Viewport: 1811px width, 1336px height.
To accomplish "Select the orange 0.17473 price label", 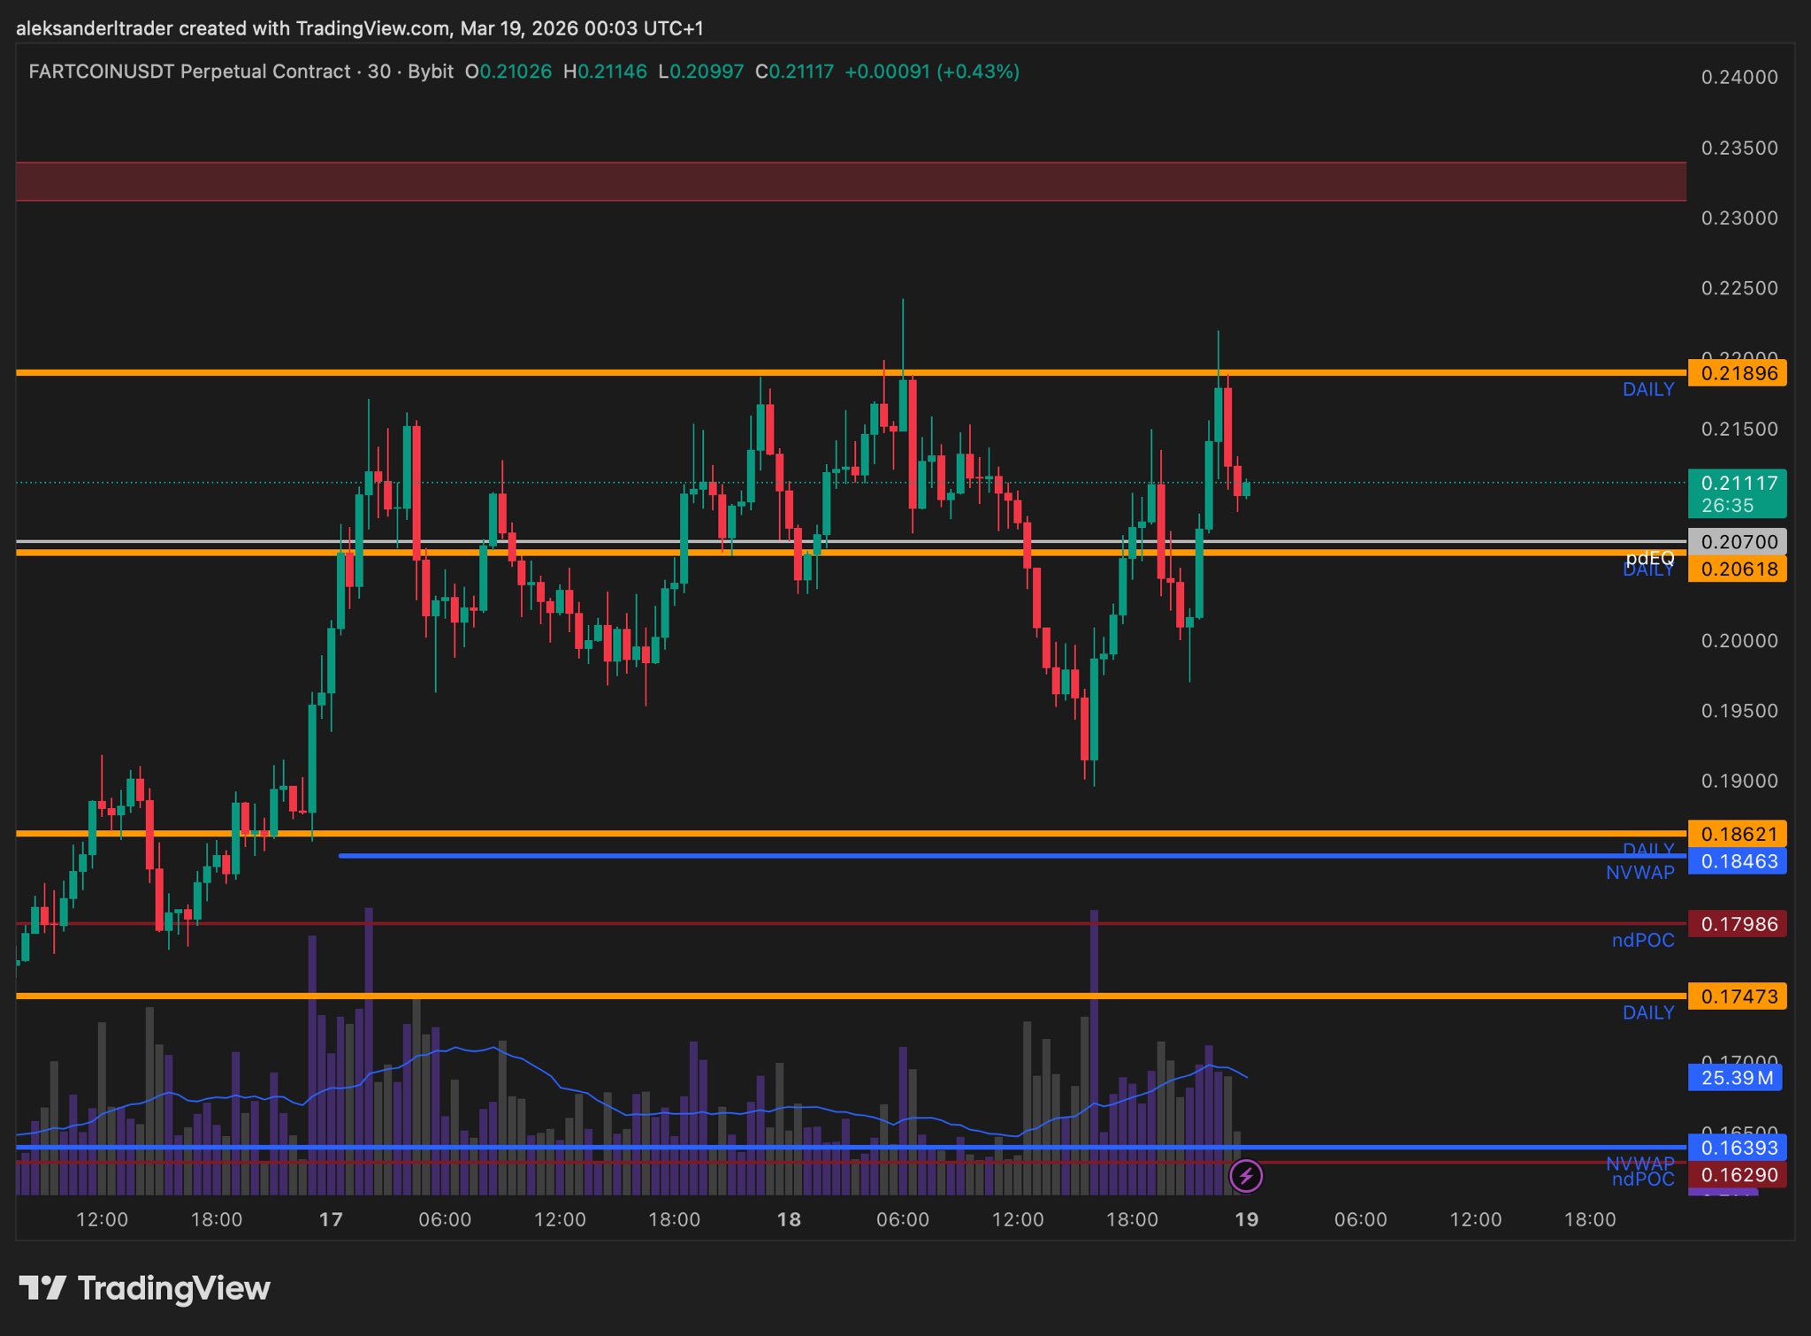I will tap(1737, 996).
